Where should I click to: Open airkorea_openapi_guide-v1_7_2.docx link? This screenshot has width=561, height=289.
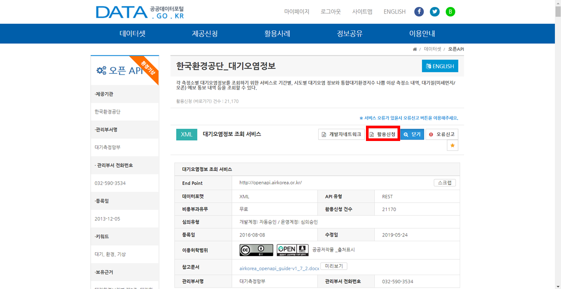279,268
